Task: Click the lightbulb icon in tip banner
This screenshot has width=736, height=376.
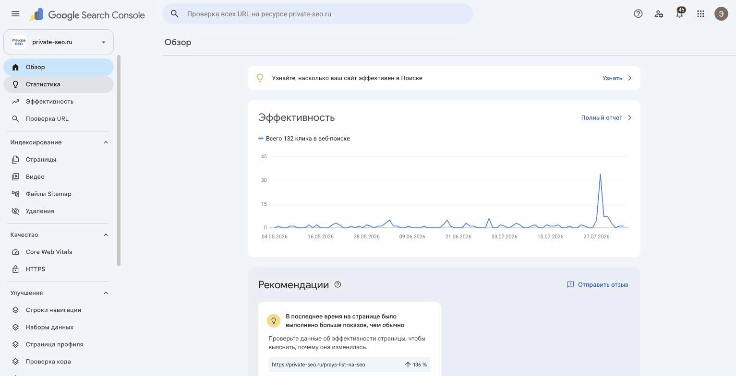Action: point(260,78)
